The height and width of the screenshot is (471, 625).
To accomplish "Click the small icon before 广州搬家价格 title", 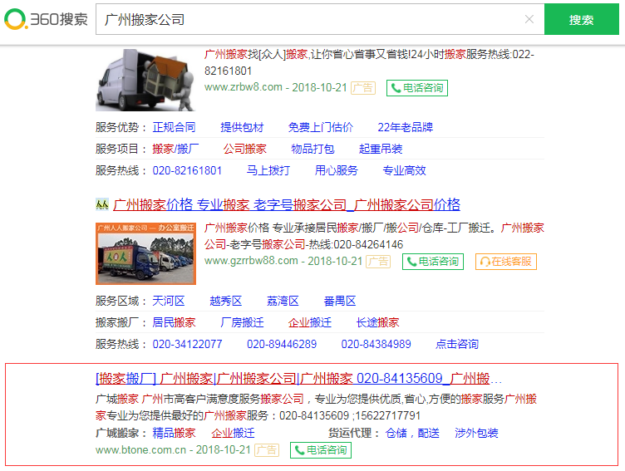I will [x=102, y=204].
